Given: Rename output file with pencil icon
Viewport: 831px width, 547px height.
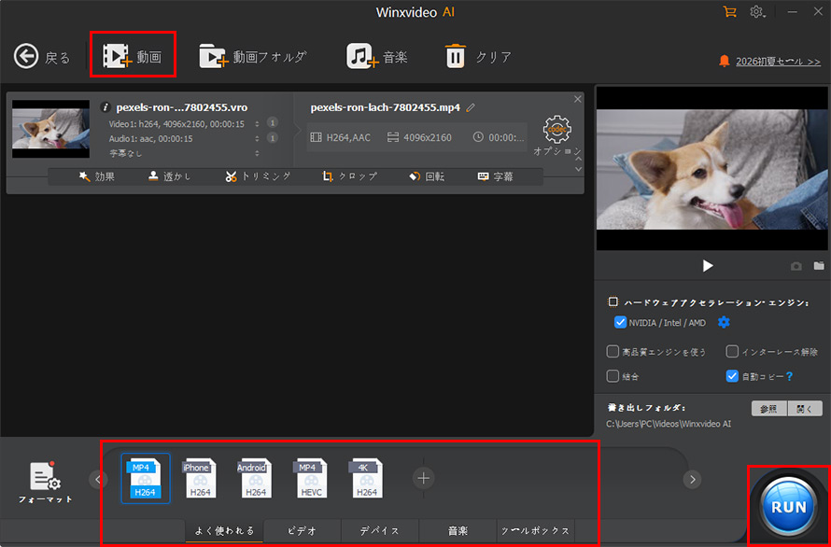Looking at the screenshot, I should point(470,107).
